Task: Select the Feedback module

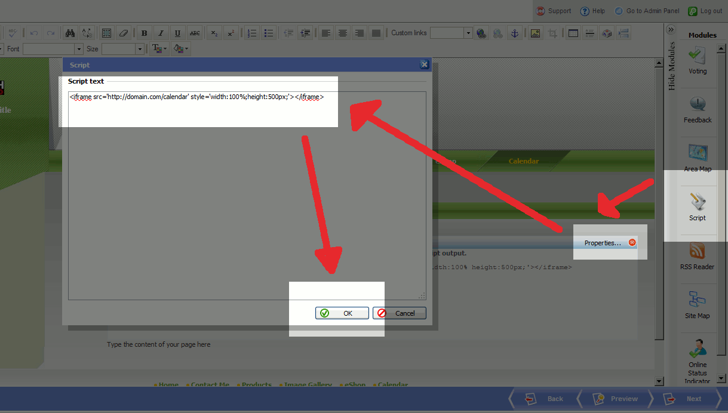Action: [698, 109]
